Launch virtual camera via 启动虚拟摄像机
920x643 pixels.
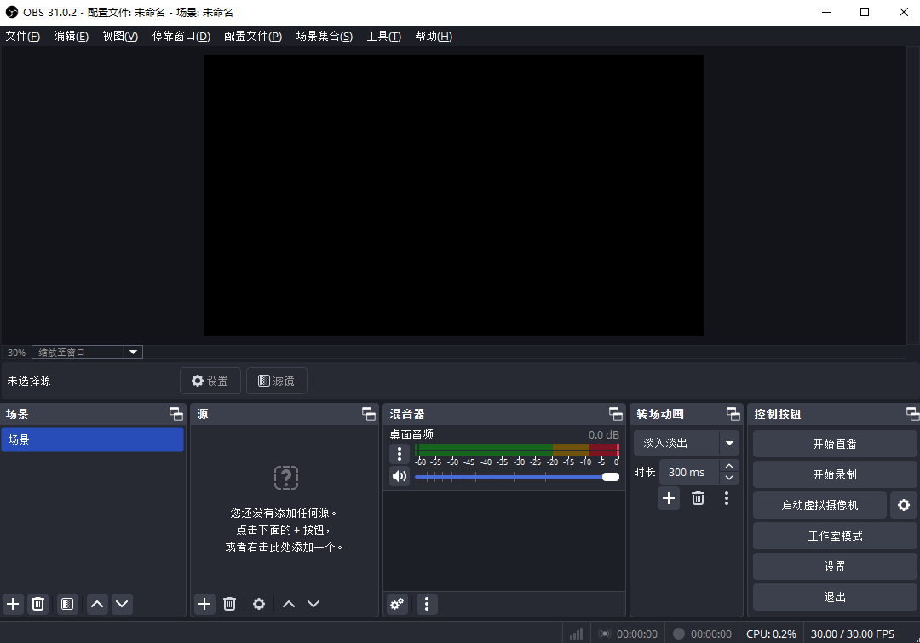(x=819, y=505)
